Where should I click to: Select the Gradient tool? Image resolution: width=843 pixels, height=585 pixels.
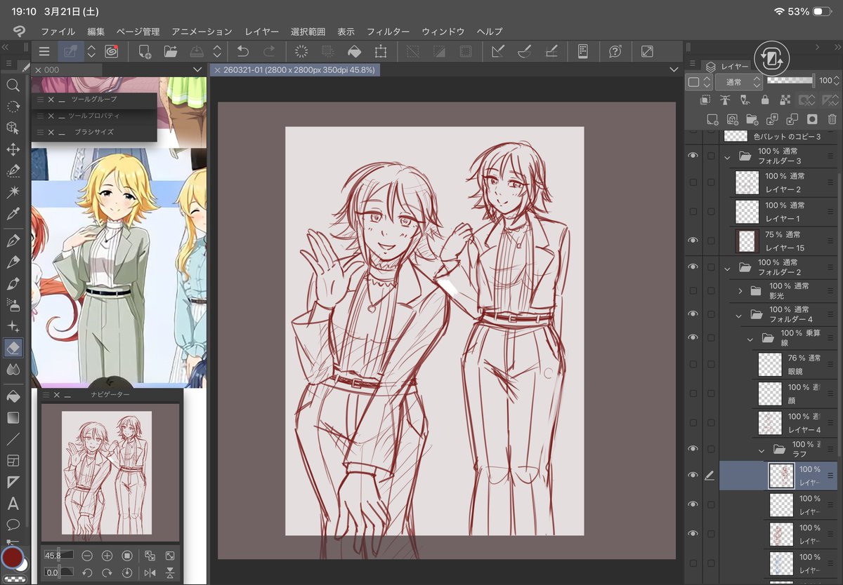click(x=13, y=418)
